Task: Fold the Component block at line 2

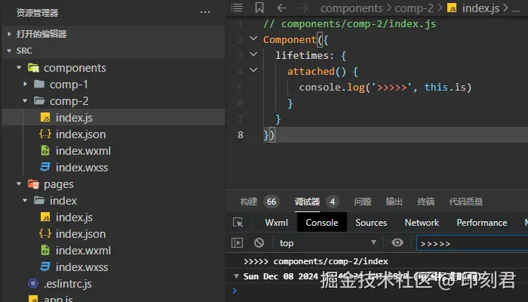Action: [x=253, y=39]
